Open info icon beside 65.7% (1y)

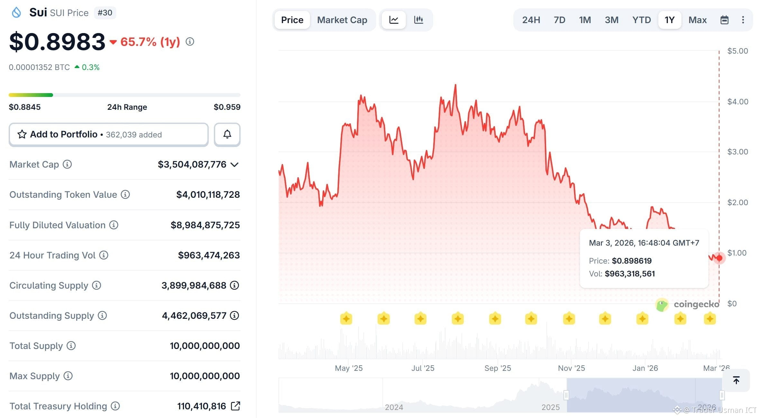coord(190,42)
